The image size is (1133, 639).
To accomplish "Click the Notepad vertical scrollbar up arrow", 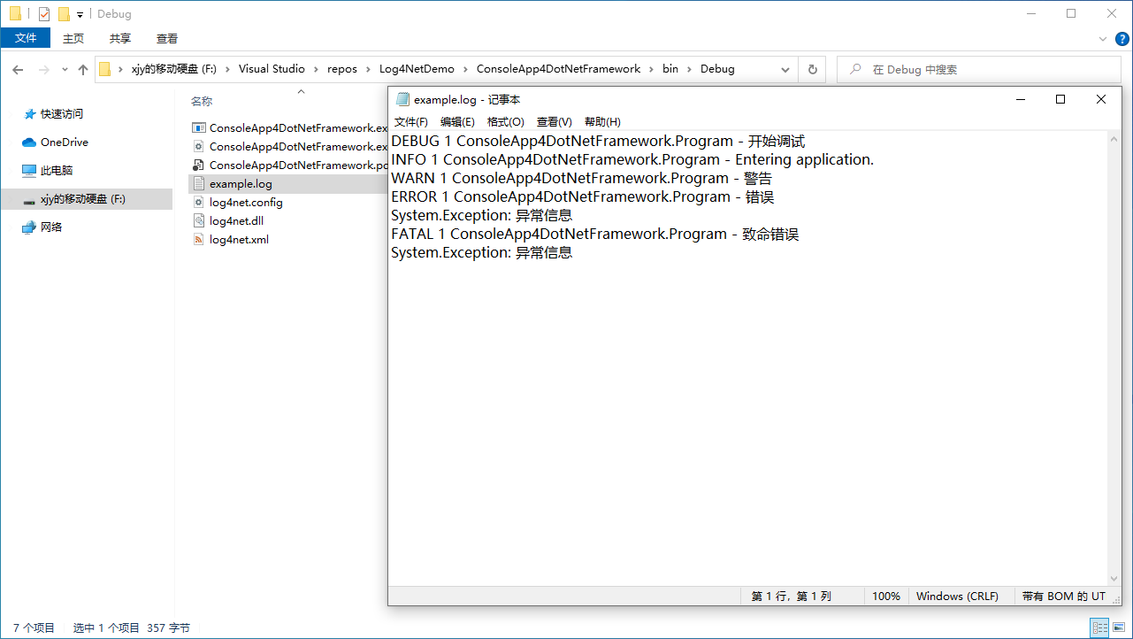I will (1115, 139).
